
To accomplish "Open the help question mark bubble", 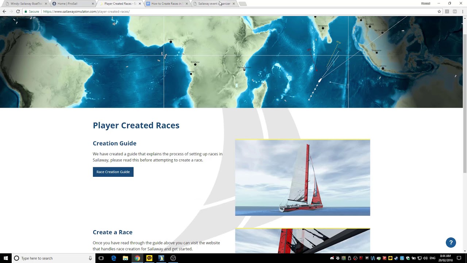I will (451, 243).
